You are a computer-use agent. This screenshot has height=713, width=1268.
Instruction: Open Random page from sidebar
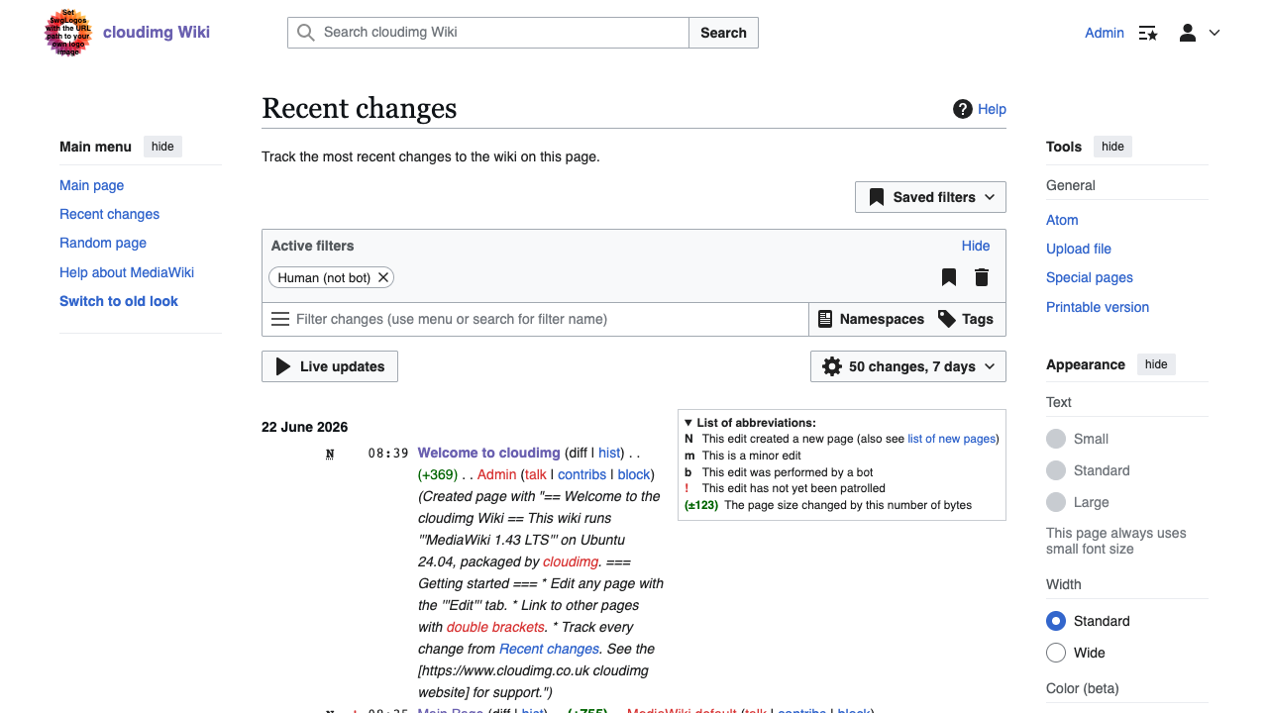tap(103, 243)
